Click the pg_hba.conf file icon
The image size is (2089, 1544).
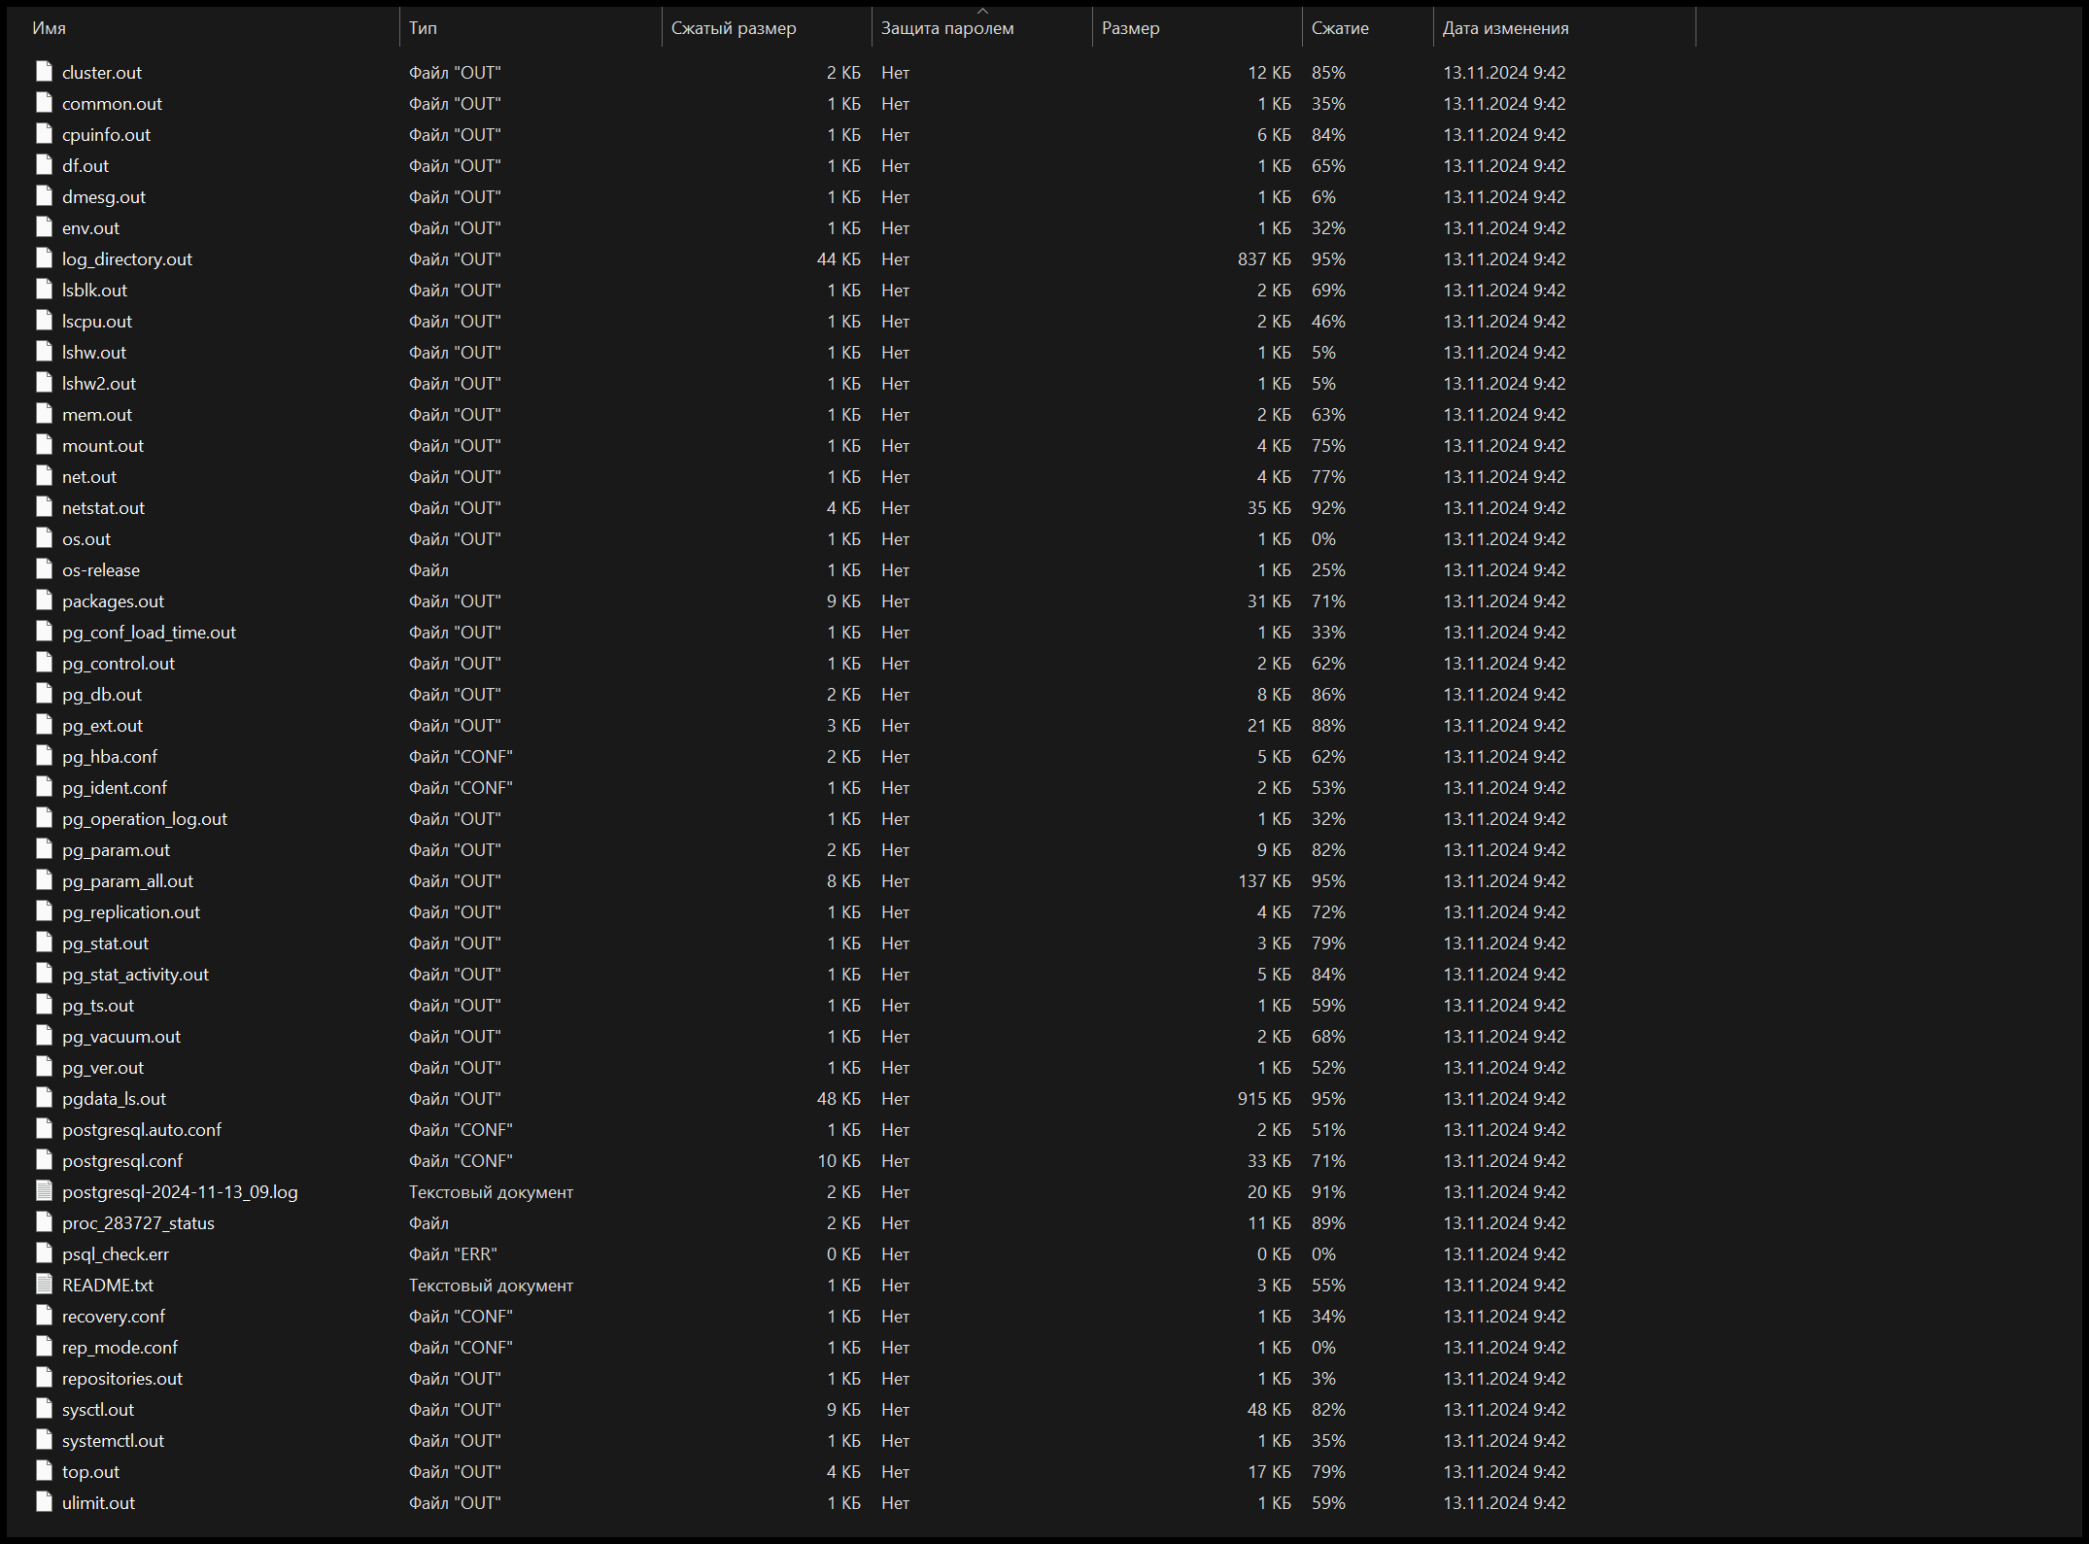pyautogui.click(x=44, y=756)
